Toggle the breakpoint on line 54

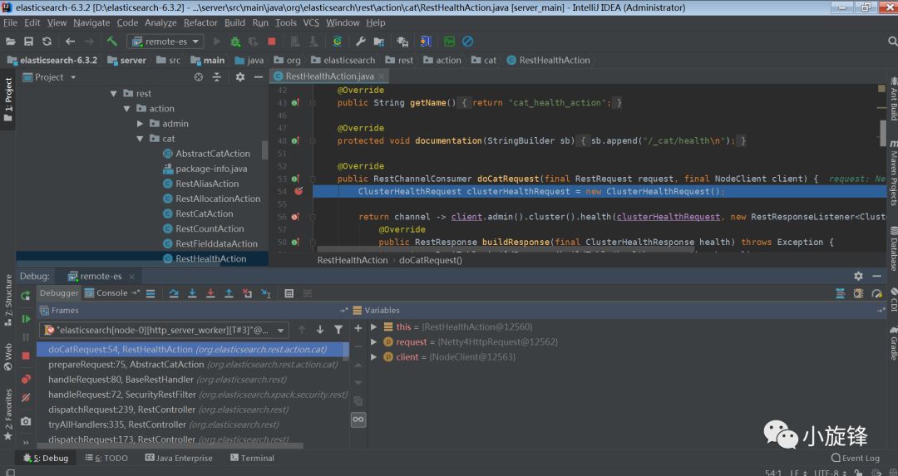click(299, 191)
